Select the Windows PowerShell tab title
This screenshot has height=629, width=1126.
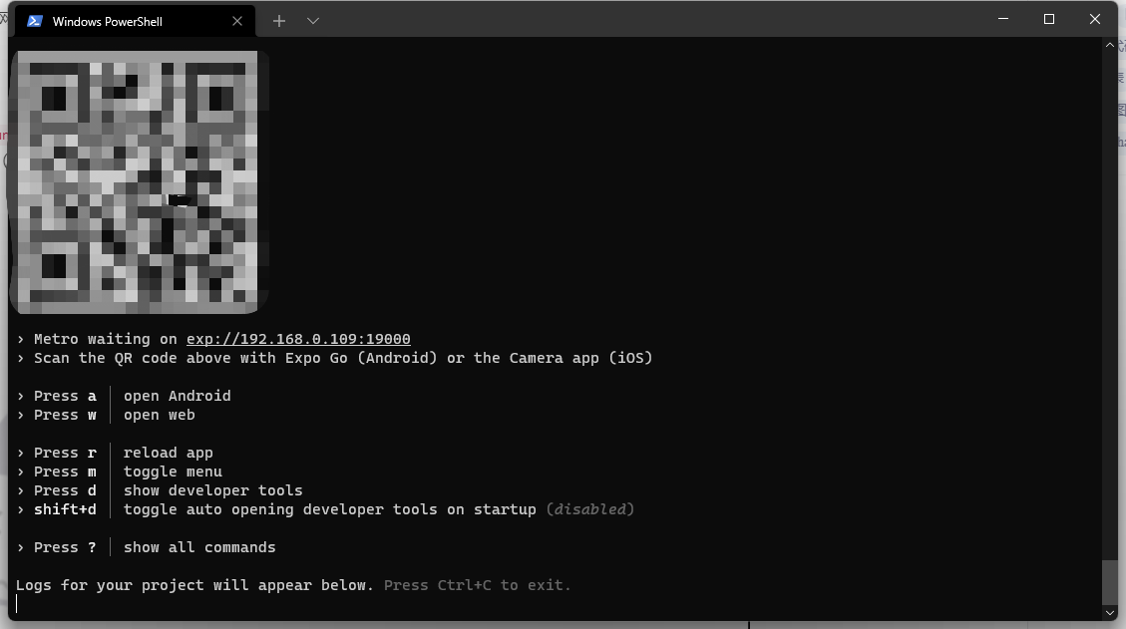click(x=107, y=22)
